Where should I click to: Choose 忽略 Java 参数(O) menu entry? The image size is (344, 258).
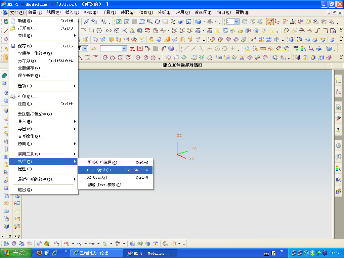tap(116, 185)
